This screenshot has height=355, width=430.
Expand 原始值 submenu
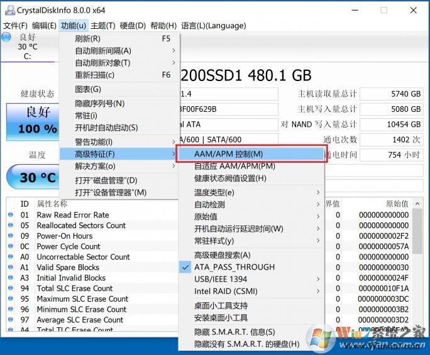click(251, 217)
